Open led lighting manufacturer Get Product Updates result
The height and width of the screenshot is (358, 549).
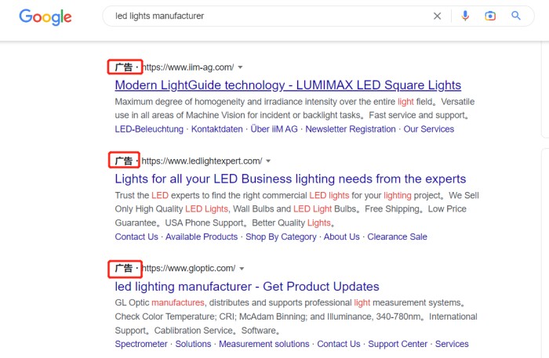tap(247, 287)
